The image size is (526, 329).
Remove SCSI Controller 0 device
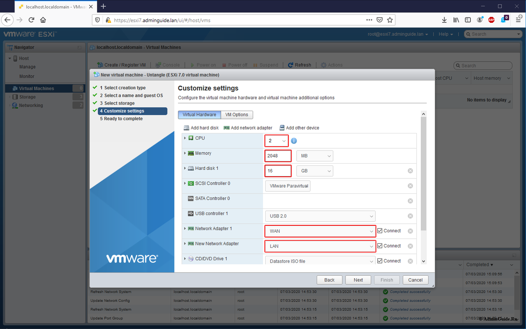[x=410, y=186]
